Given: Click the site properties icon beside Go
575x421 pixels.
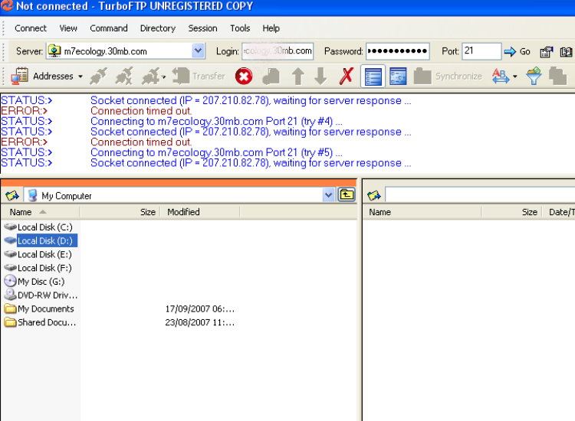Looking at the screenshot, I should coord(546,51).
